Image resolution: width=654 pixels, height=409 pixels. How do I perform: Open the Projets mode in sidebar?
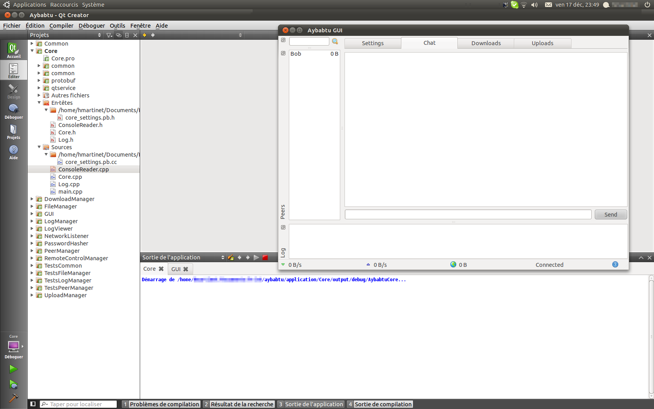click(14, 132)
